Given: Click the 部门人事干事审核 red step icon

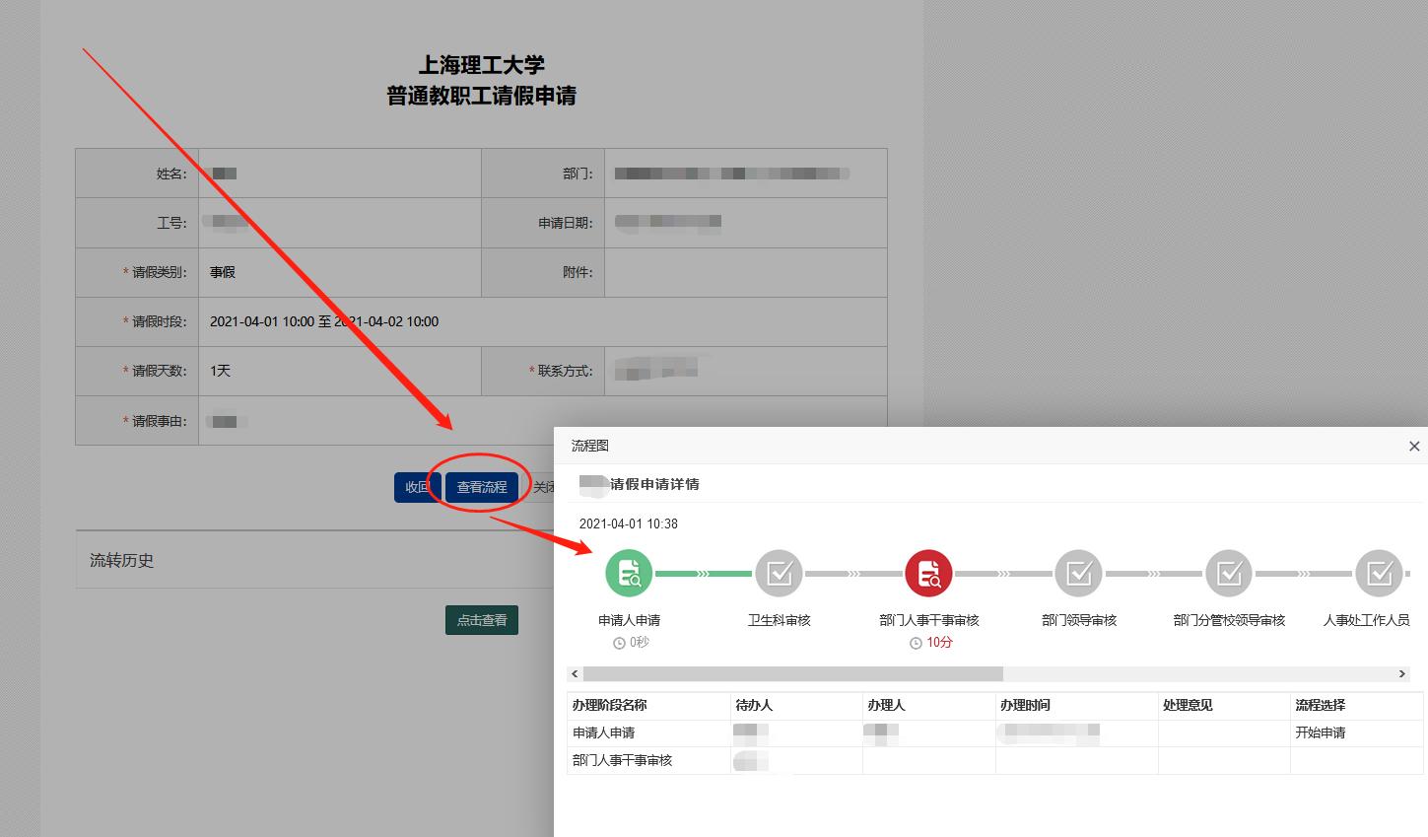Looking at the screenshot, I should pyautogui.click(x=929, y=574).
